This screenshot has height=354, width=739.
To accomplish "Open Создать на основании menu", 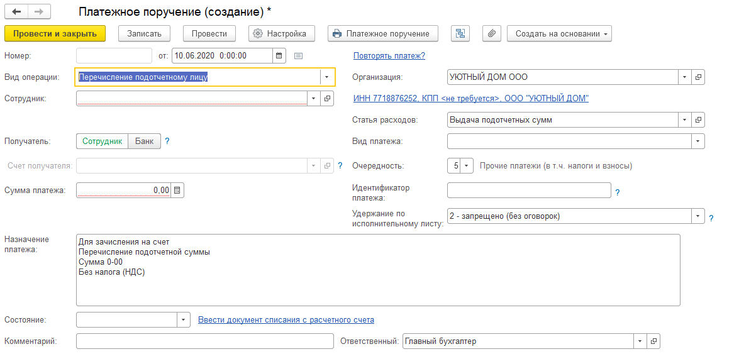I will (559, 33).
